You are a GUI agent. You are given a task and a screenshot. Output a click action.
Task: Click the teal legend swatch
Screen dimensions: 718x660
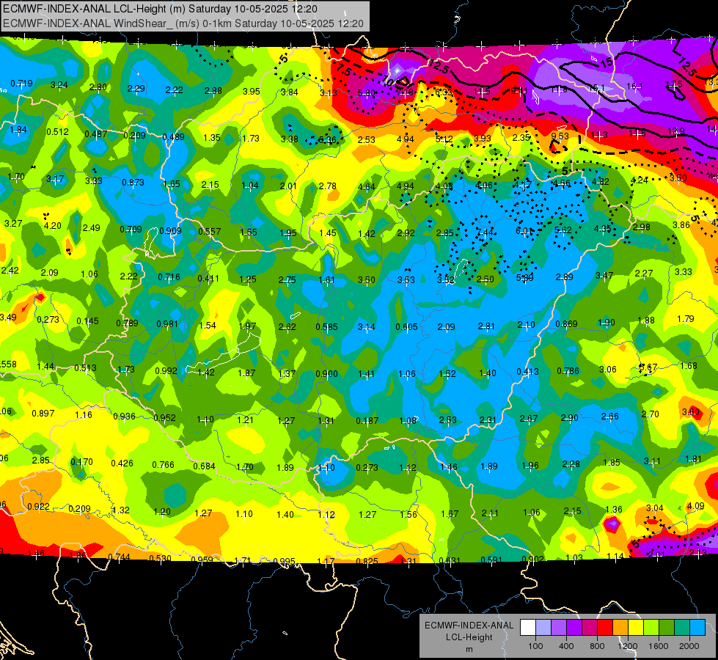click(x=682, y=628)
